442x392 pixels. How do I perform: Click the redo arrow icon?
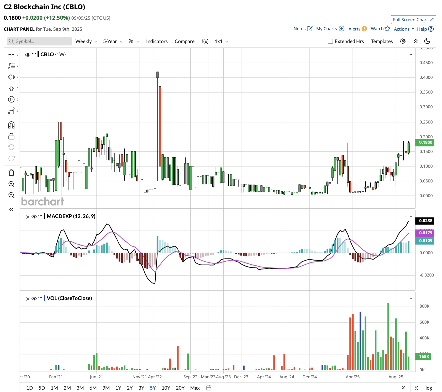[x=11, y=158]
